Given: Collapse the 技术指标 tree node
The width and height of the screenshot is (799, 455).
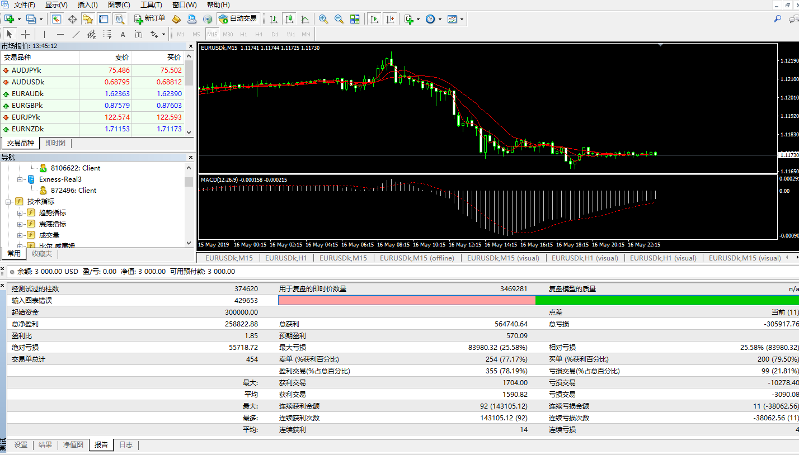Looking at the screenshot, I should click(8, 202).
